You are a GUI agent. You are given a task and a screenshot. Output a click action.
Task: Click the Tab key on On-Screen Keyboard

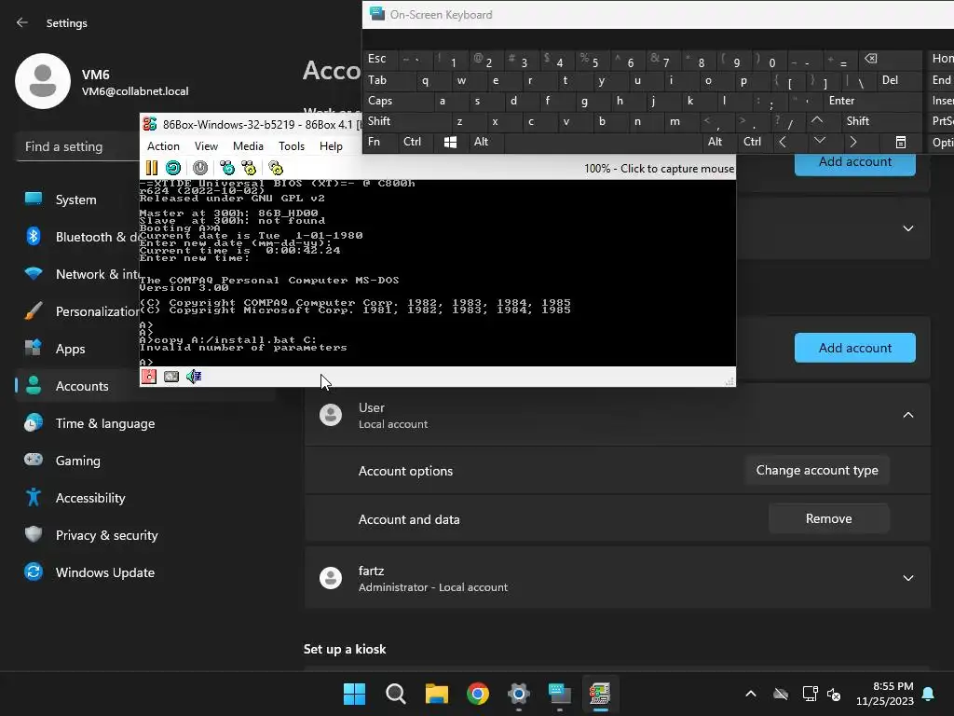[389, 80]
